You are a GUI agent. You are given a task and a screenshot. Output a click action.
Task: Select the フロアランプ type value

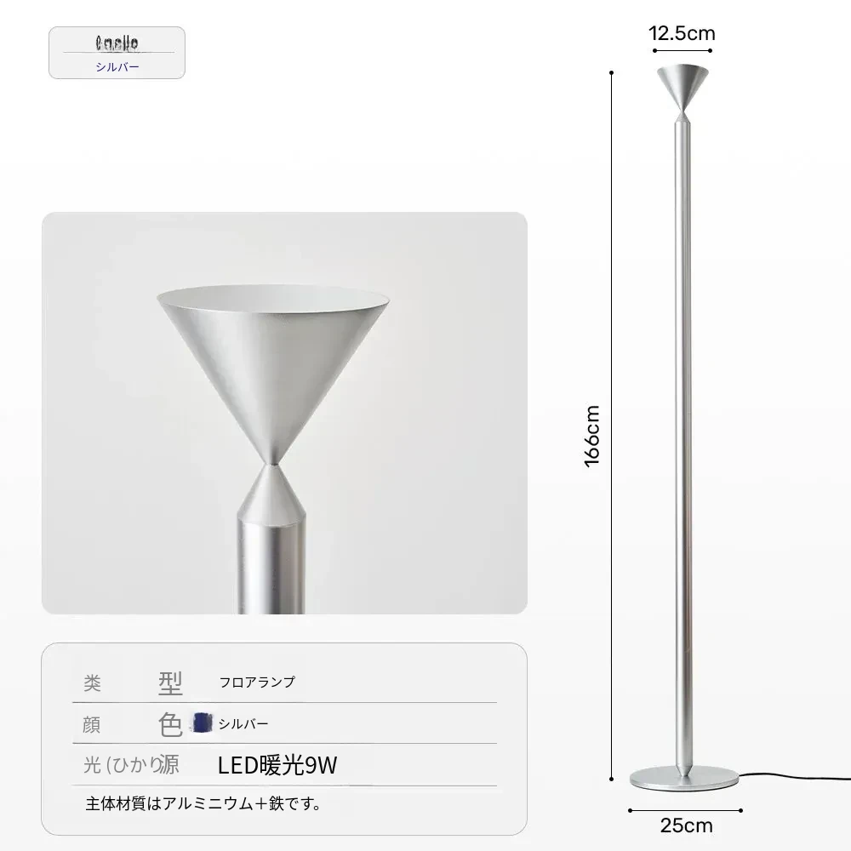(x=257, y=682)
